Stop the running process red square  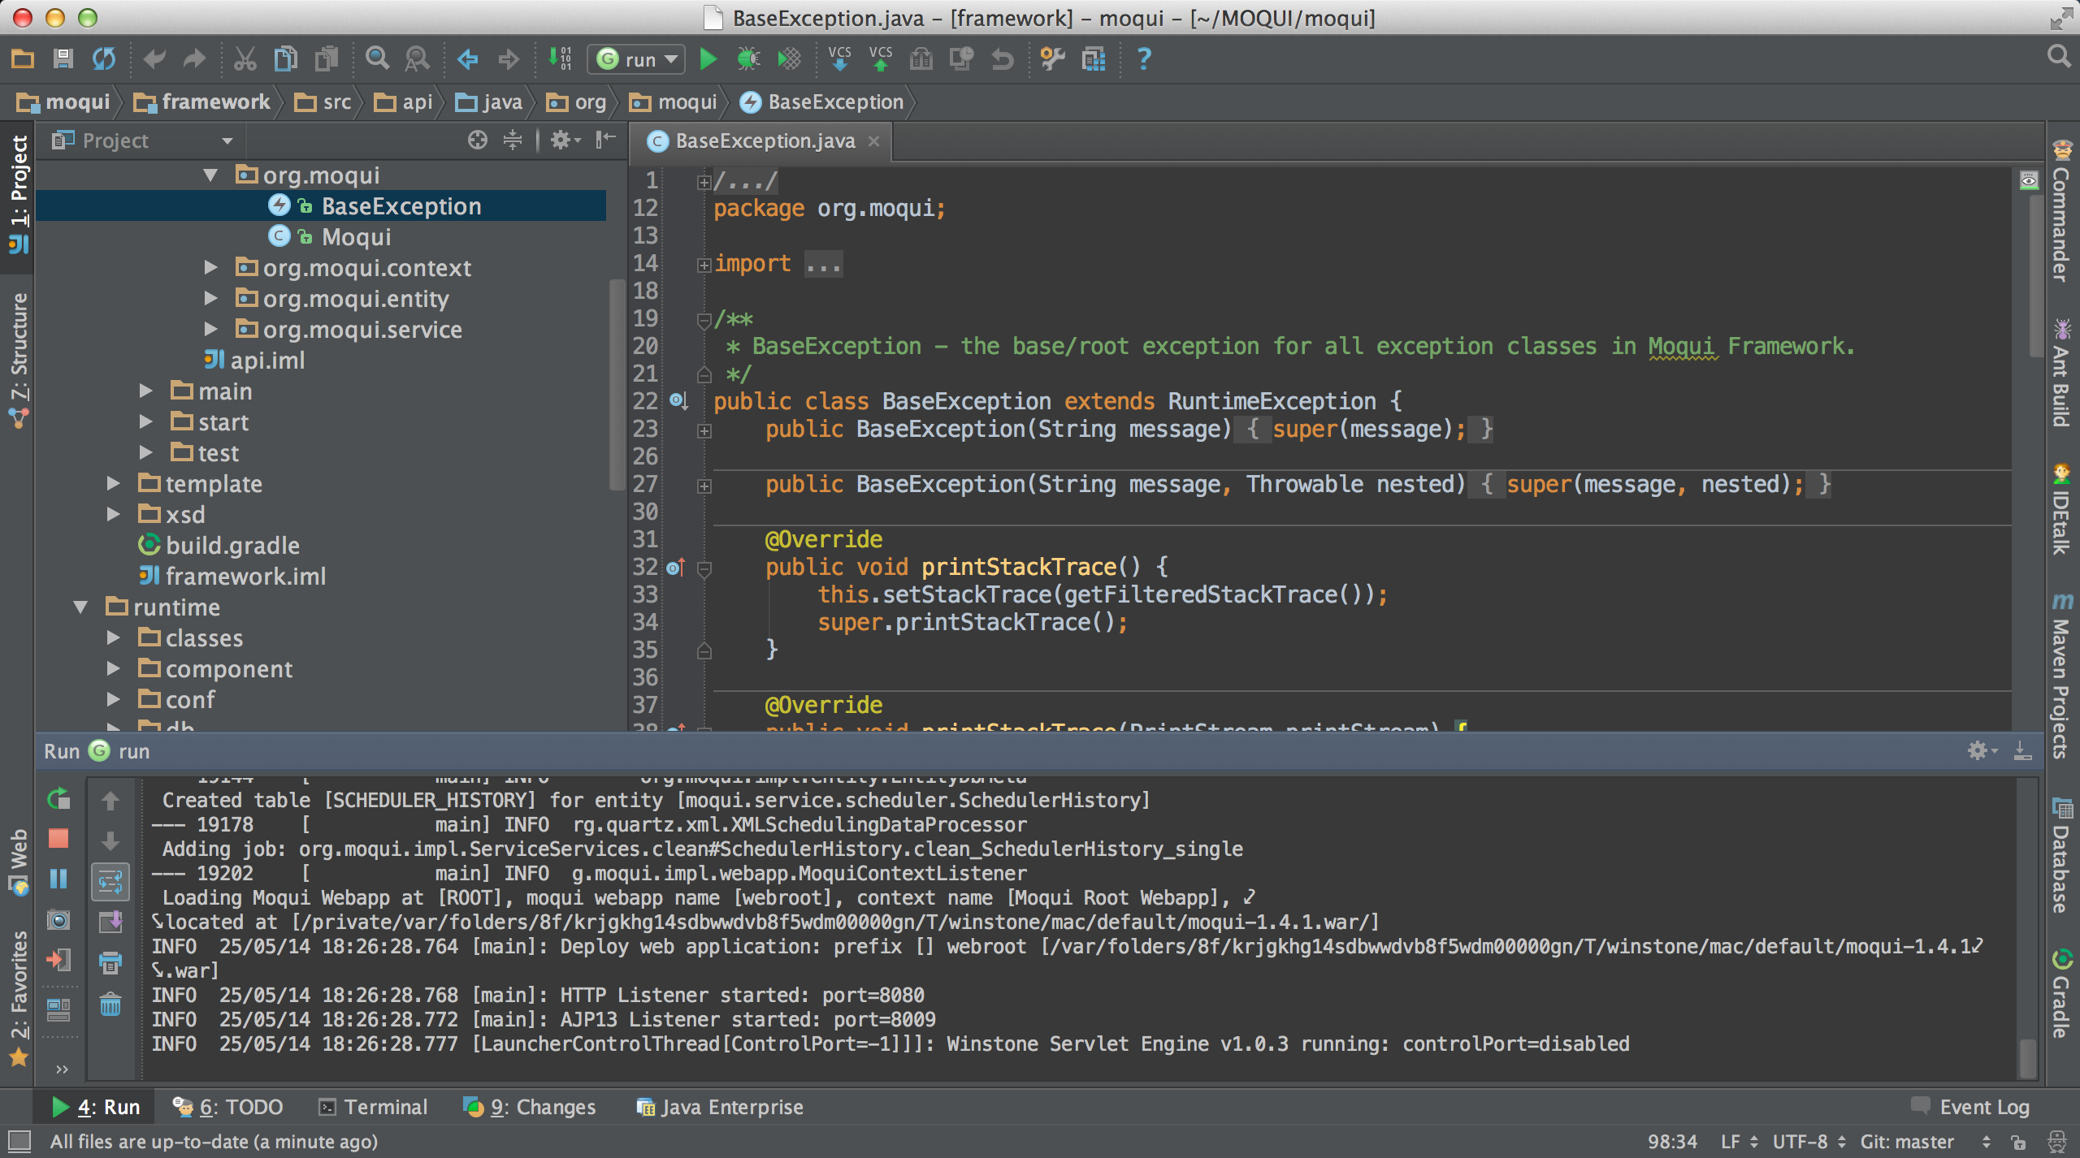tap(58, 838)
